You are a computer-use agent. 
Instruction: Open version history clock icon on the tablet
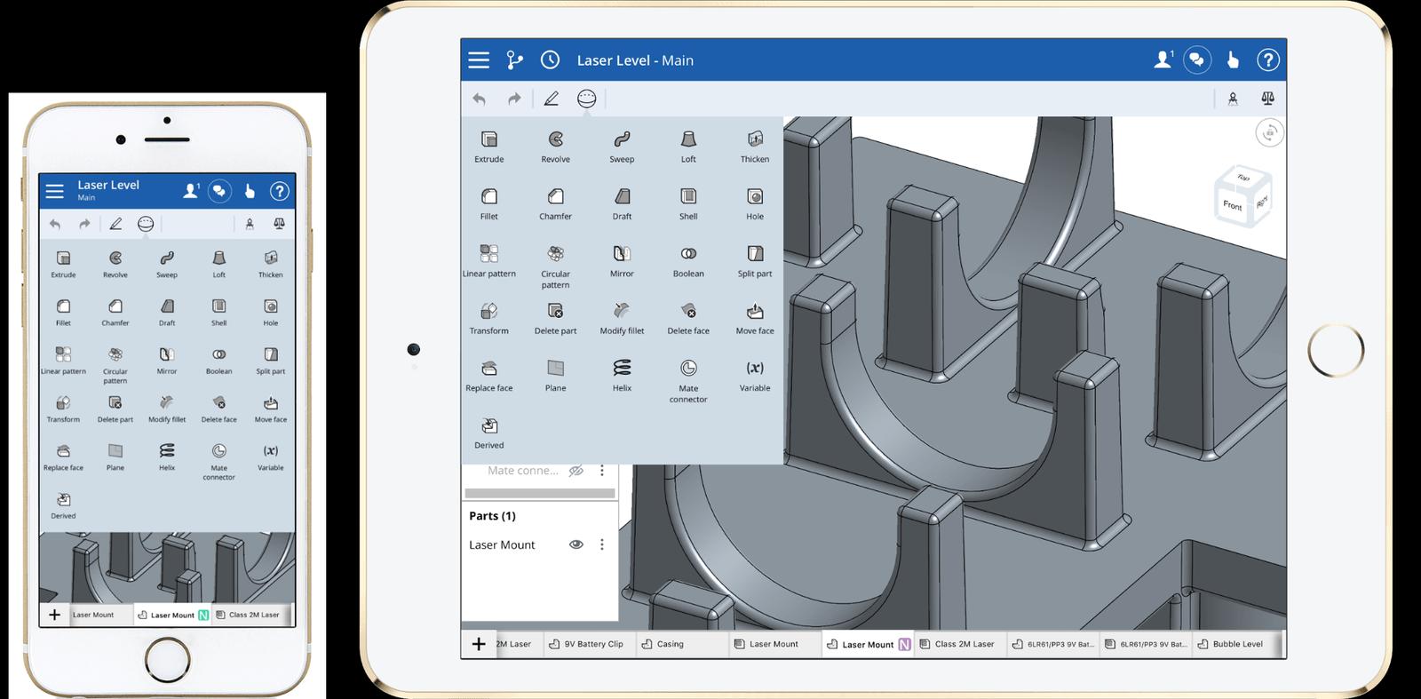[550, 60]
